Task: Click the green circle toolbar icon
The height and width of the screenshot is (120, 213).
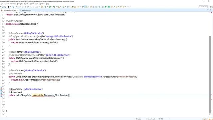Action: coord(106,7)
